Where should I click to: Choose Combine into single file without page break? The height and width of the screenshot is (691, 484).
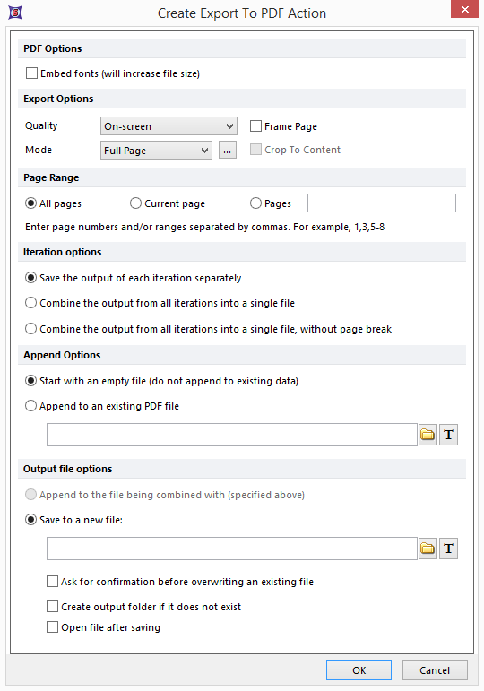[30, 329]
